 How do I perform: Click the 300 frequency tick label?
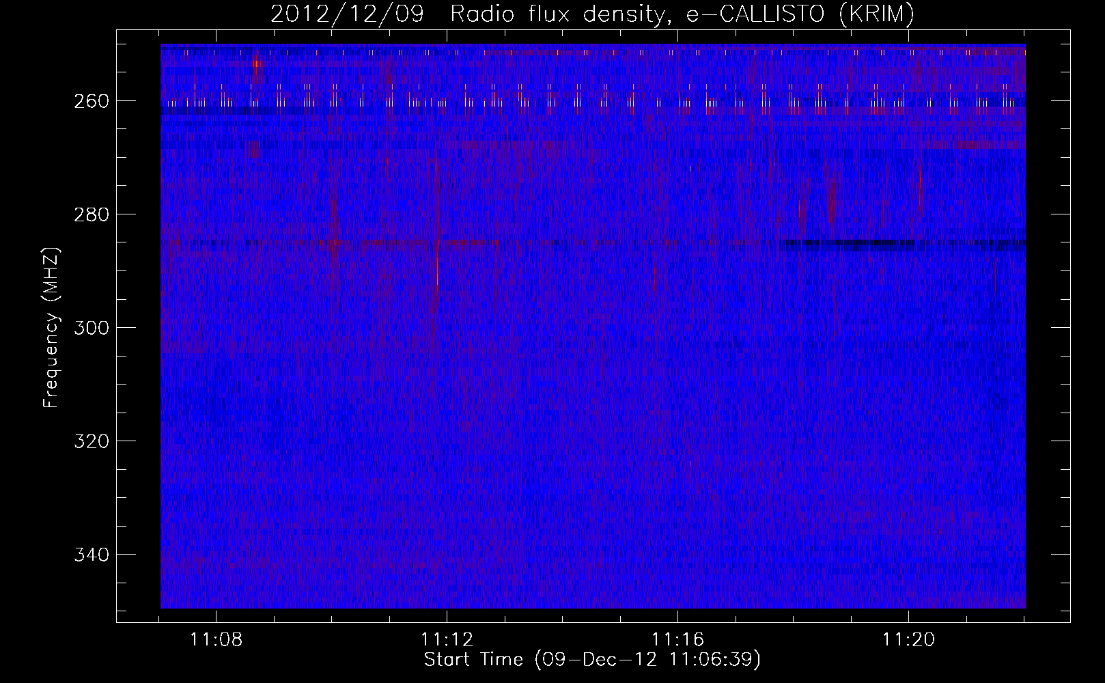[x=91, y=328]
